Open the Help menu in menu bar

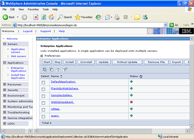(55, 9)
